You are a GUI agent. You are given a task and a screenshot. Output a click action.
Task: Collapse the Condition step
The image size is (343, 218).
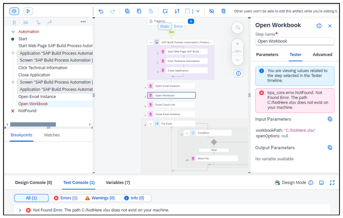point(187,133)
